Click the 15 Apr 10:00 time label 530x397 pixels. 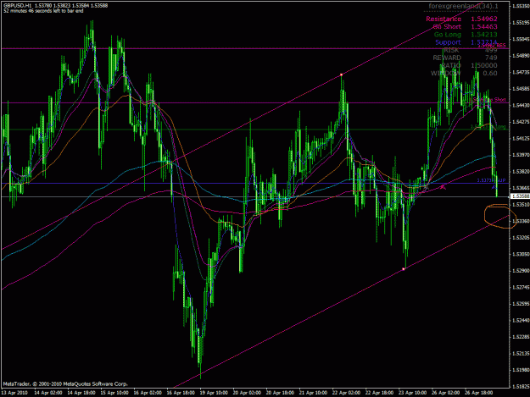pyautogui.click(x=114, y=393)
